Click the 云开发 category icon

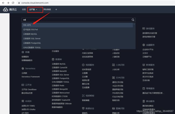pos(23,85)
